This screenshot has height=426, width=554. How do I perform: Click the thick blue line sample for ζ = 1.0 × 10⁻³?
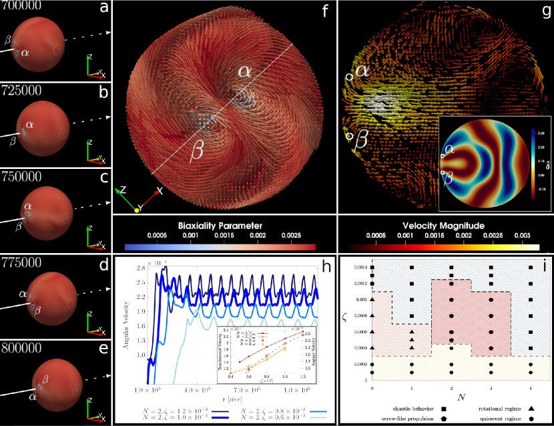[220, 417]
